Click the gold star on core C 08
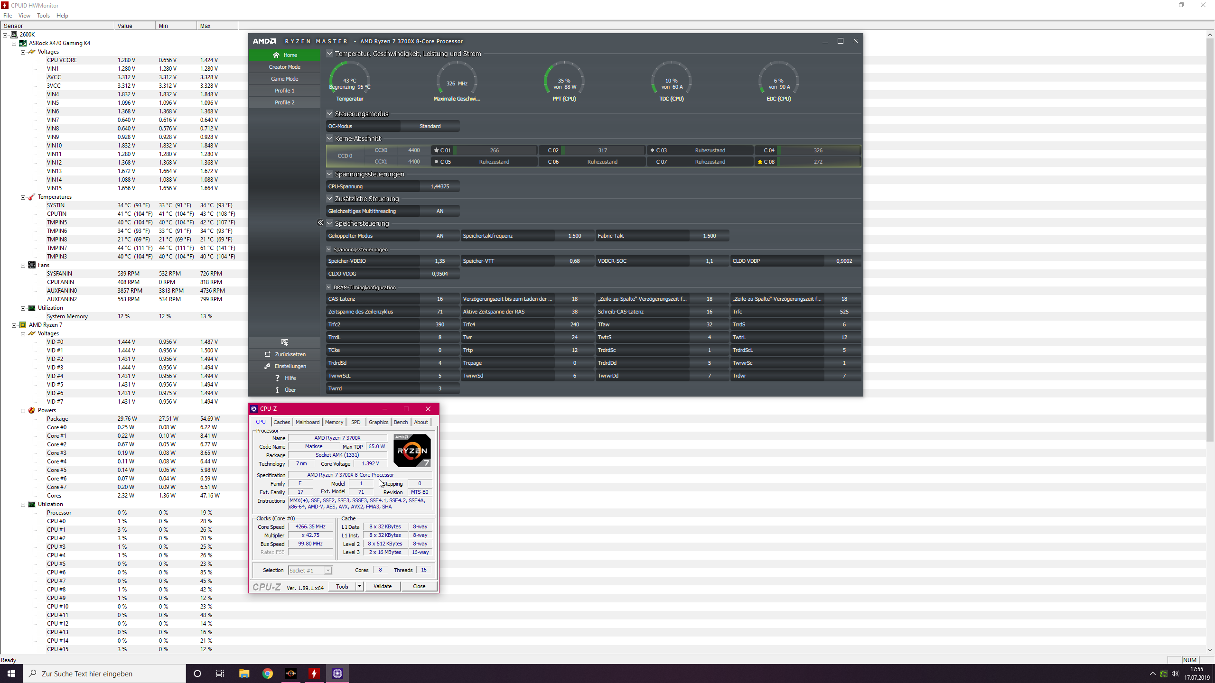This screenshot has width=1215, height=683. point(759,162)
